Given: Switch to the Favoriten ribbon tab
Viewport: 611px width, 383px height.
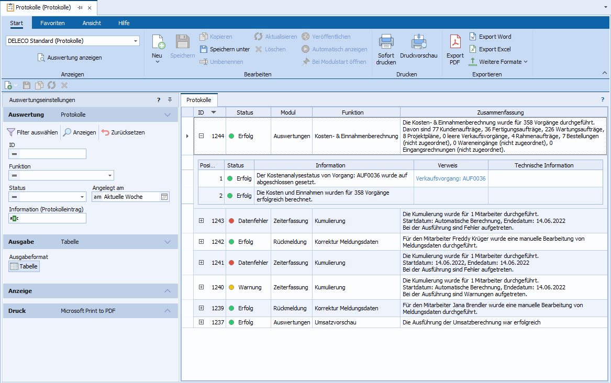Looking at the screenshot, I should pyautogui.click(x=52, y=23).
